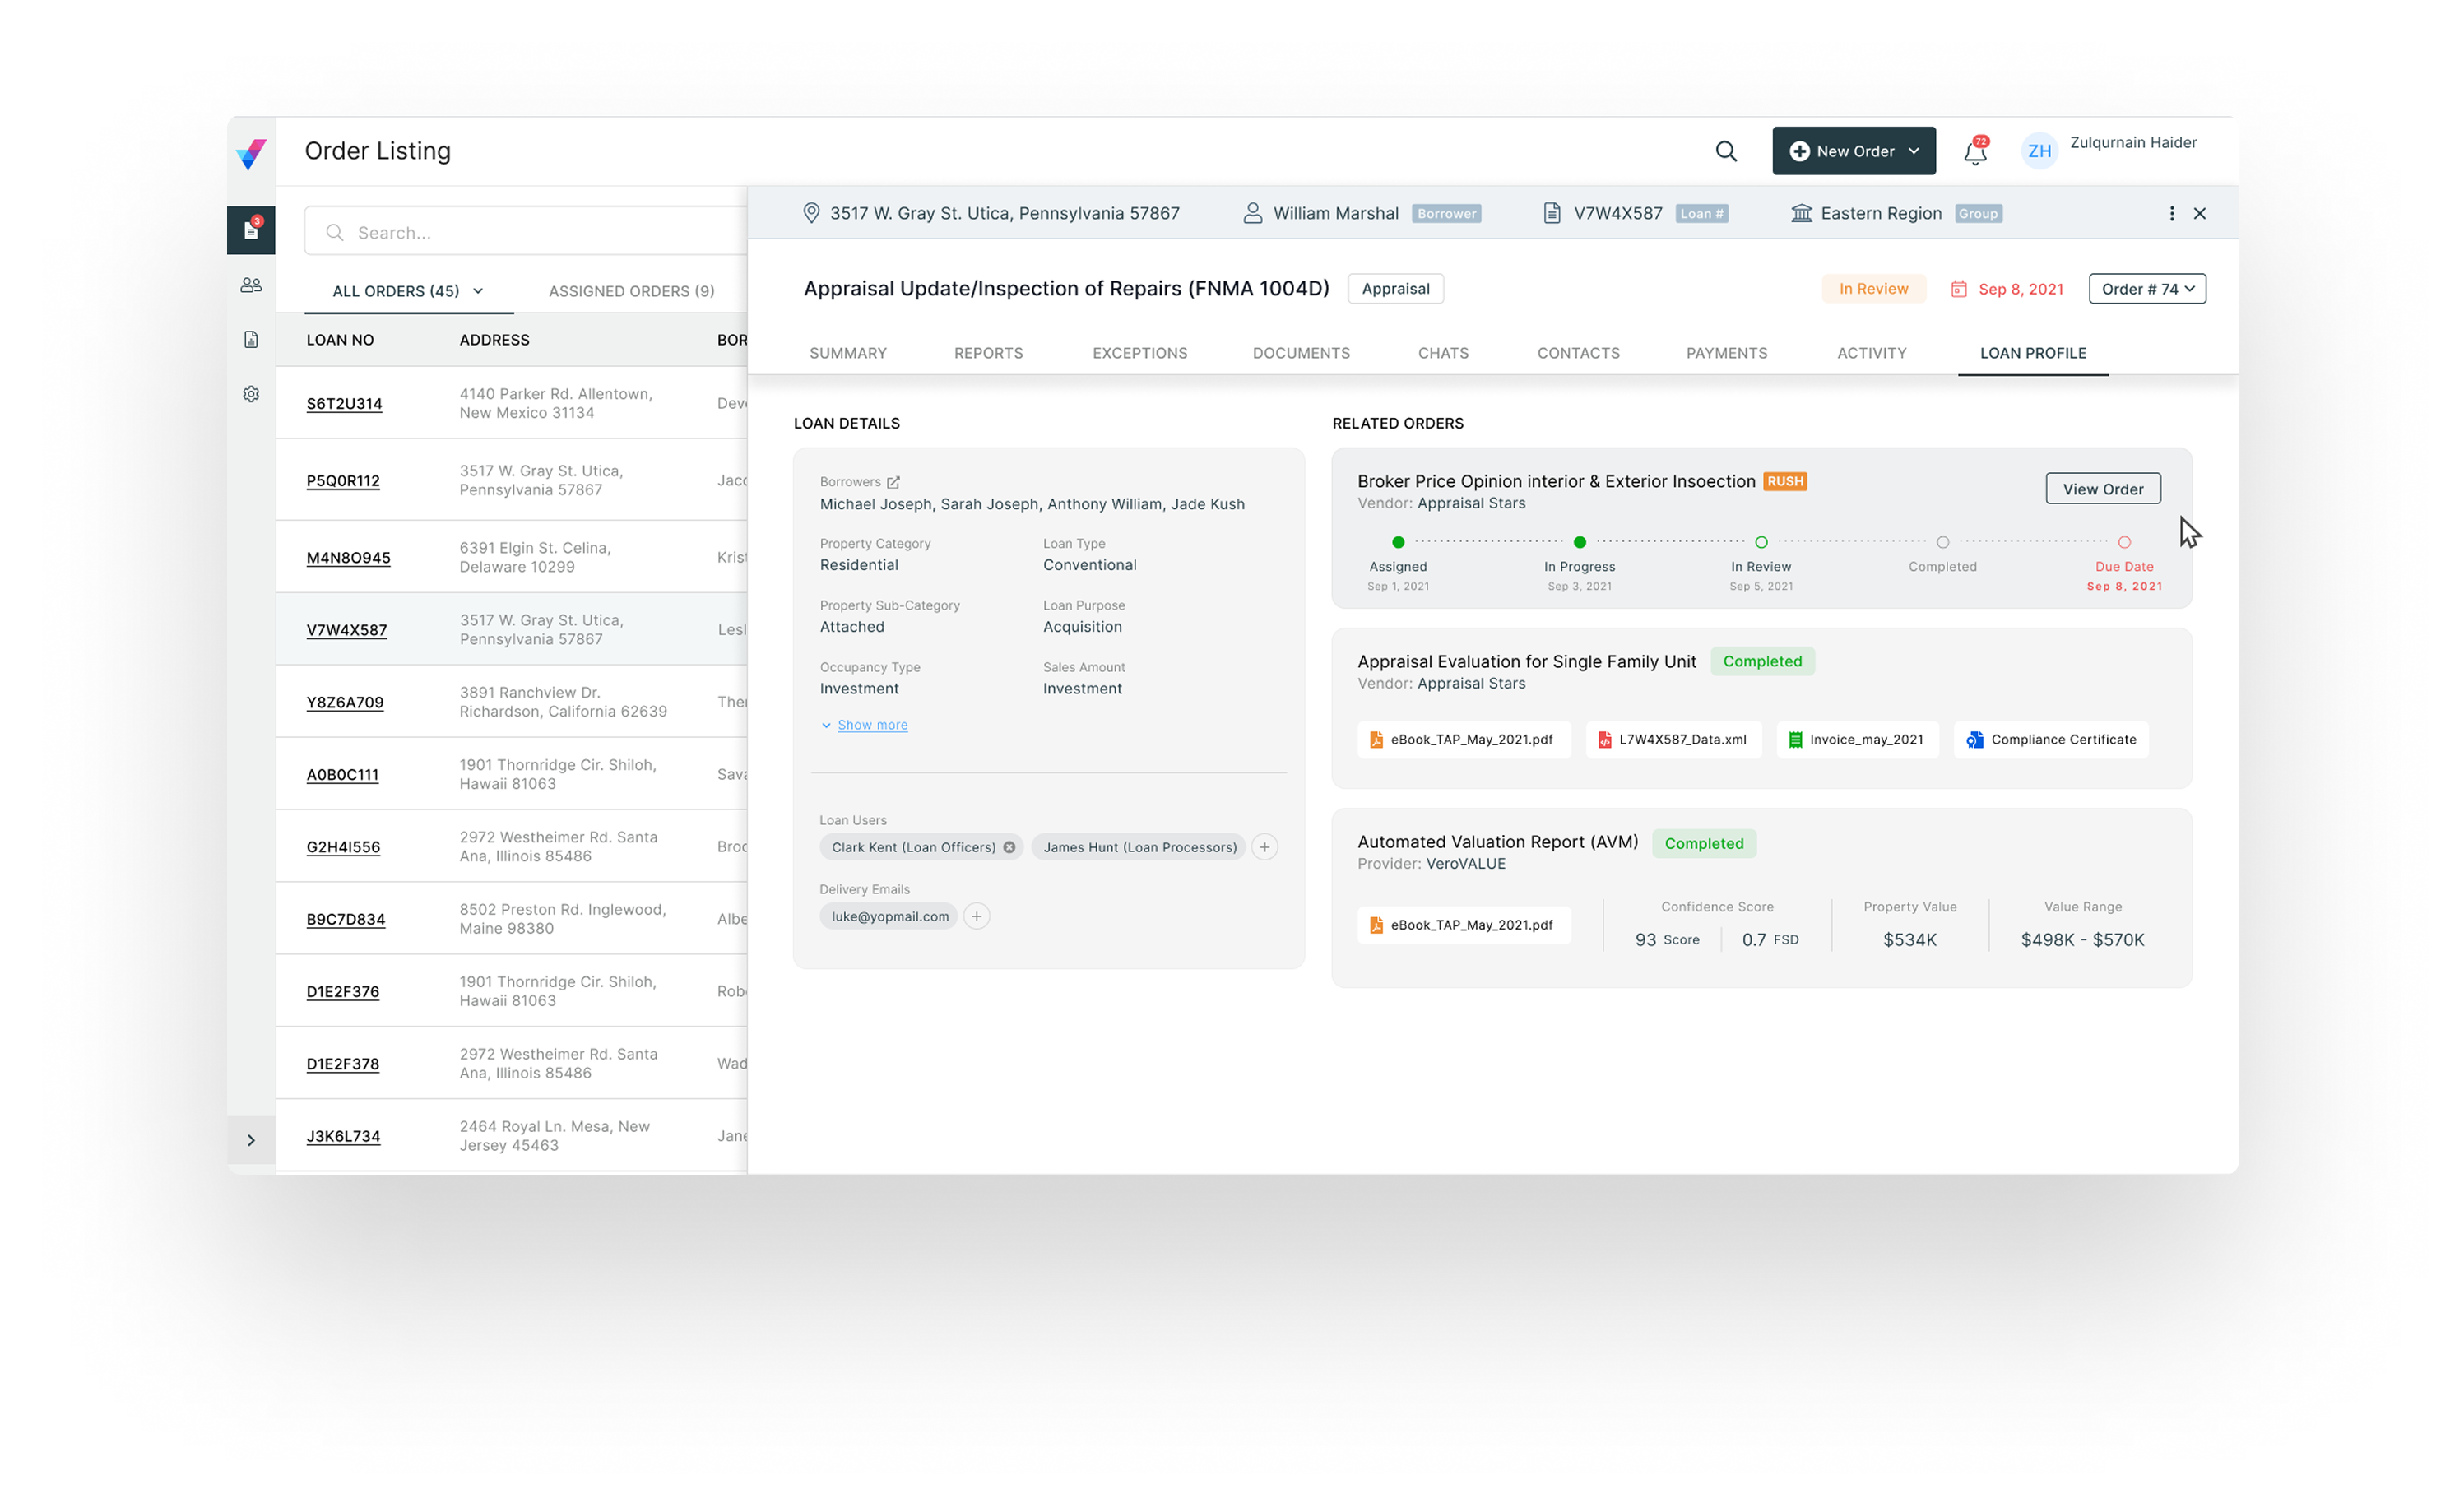Expand the All Orders (45) dropdown

[408, 291]
